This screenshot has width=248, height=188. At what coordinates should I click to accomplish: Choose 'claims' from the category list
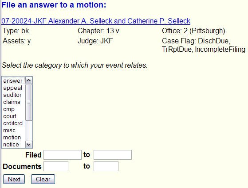coord(14,102)
